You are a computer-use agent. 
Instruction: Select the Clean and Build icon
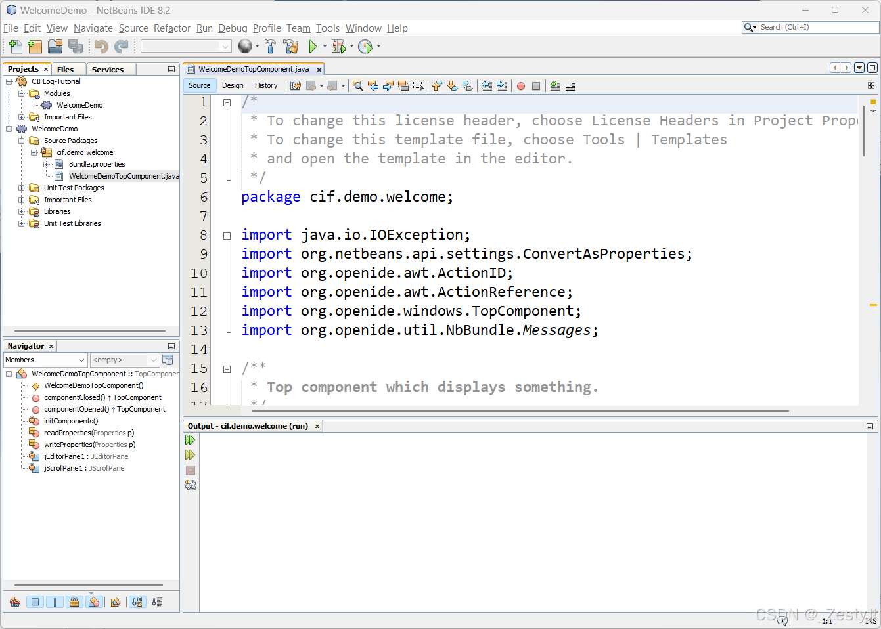(291, 46)
